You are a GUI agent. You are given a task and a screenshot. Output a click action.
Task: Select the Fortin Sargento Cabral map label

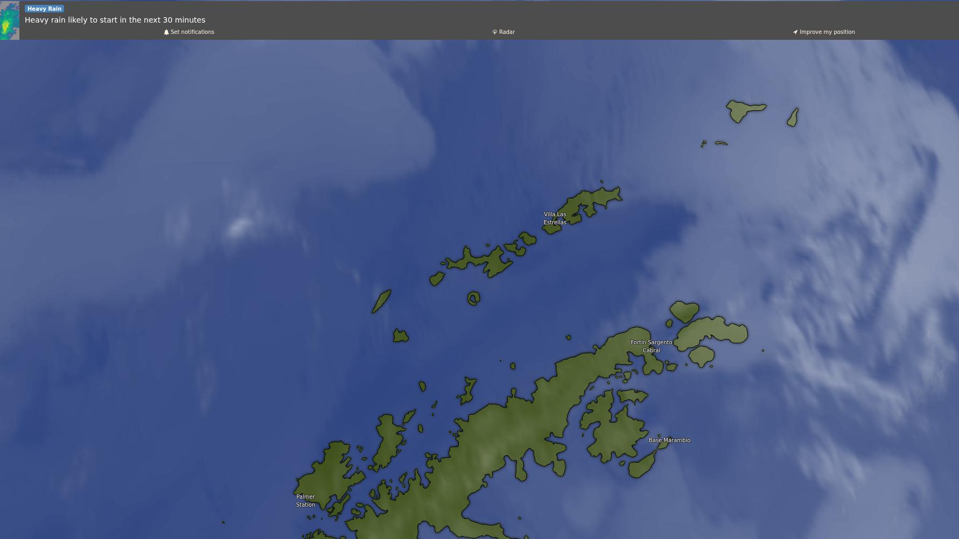click(651, 346)
